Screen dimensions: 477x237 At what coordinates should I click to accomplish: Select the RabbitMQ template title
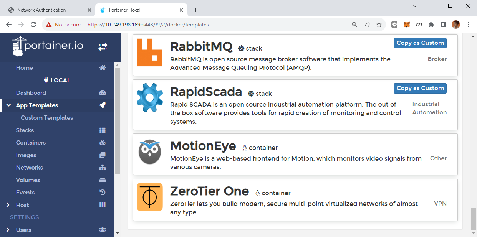(201, 47)
